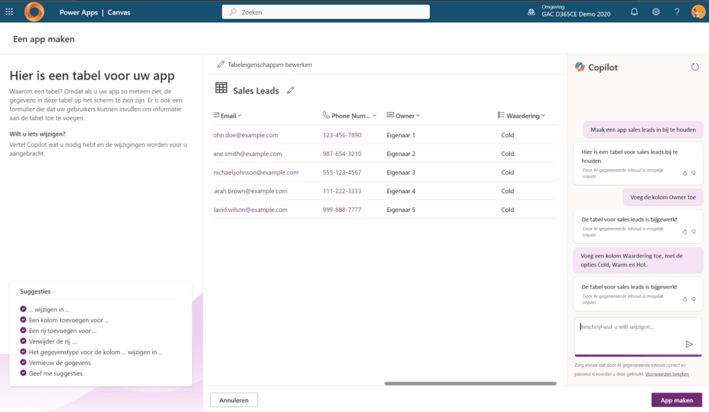
Task: Click phone number 111-222-3333
Action: pyautogui.click(x=342, y=191)
